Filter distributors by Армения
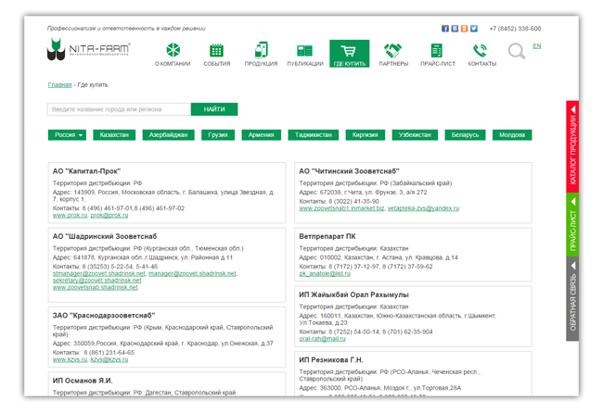603x412 pixels. click(x=261, y=135)
